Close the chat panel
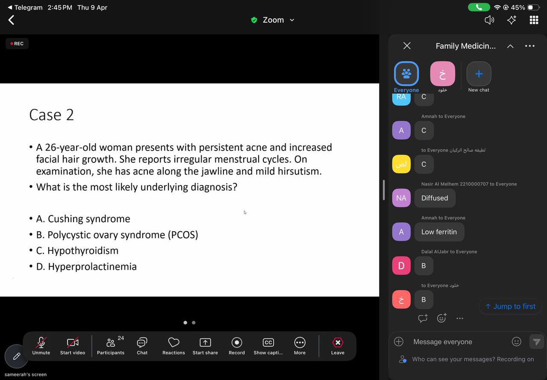The image size is (547, 380). pos(407,46)
